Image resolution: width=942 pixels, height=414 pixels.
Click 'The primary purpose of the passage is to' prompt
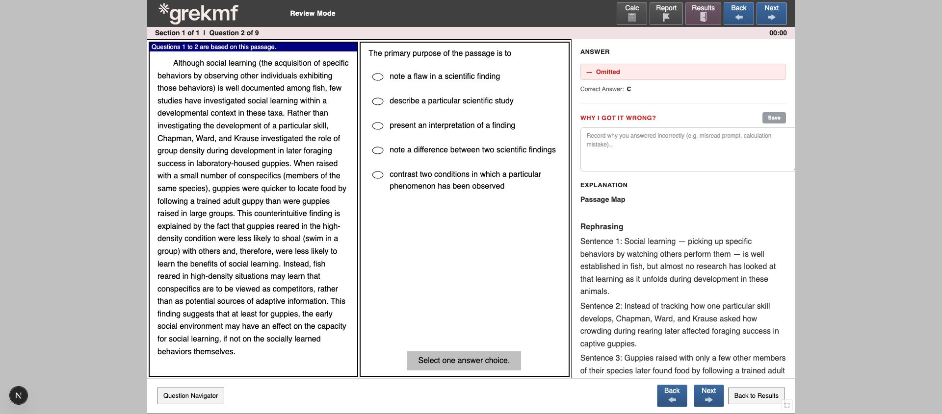click(440, 53)
